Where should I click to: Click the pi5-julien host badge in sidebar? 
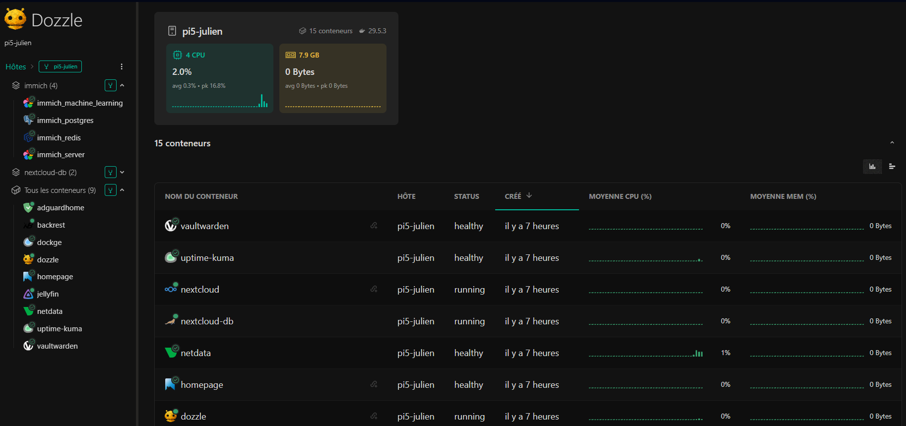[60, 66]
